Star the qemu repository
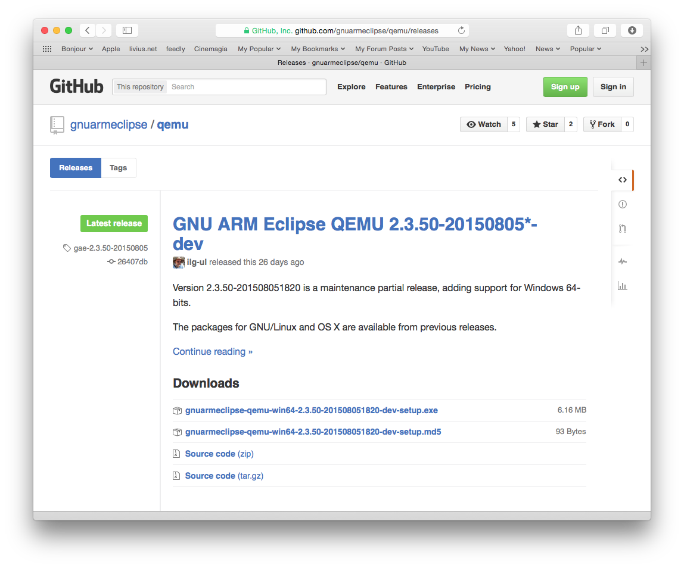The height and width of the screenshot is (568, 684). 545,124
